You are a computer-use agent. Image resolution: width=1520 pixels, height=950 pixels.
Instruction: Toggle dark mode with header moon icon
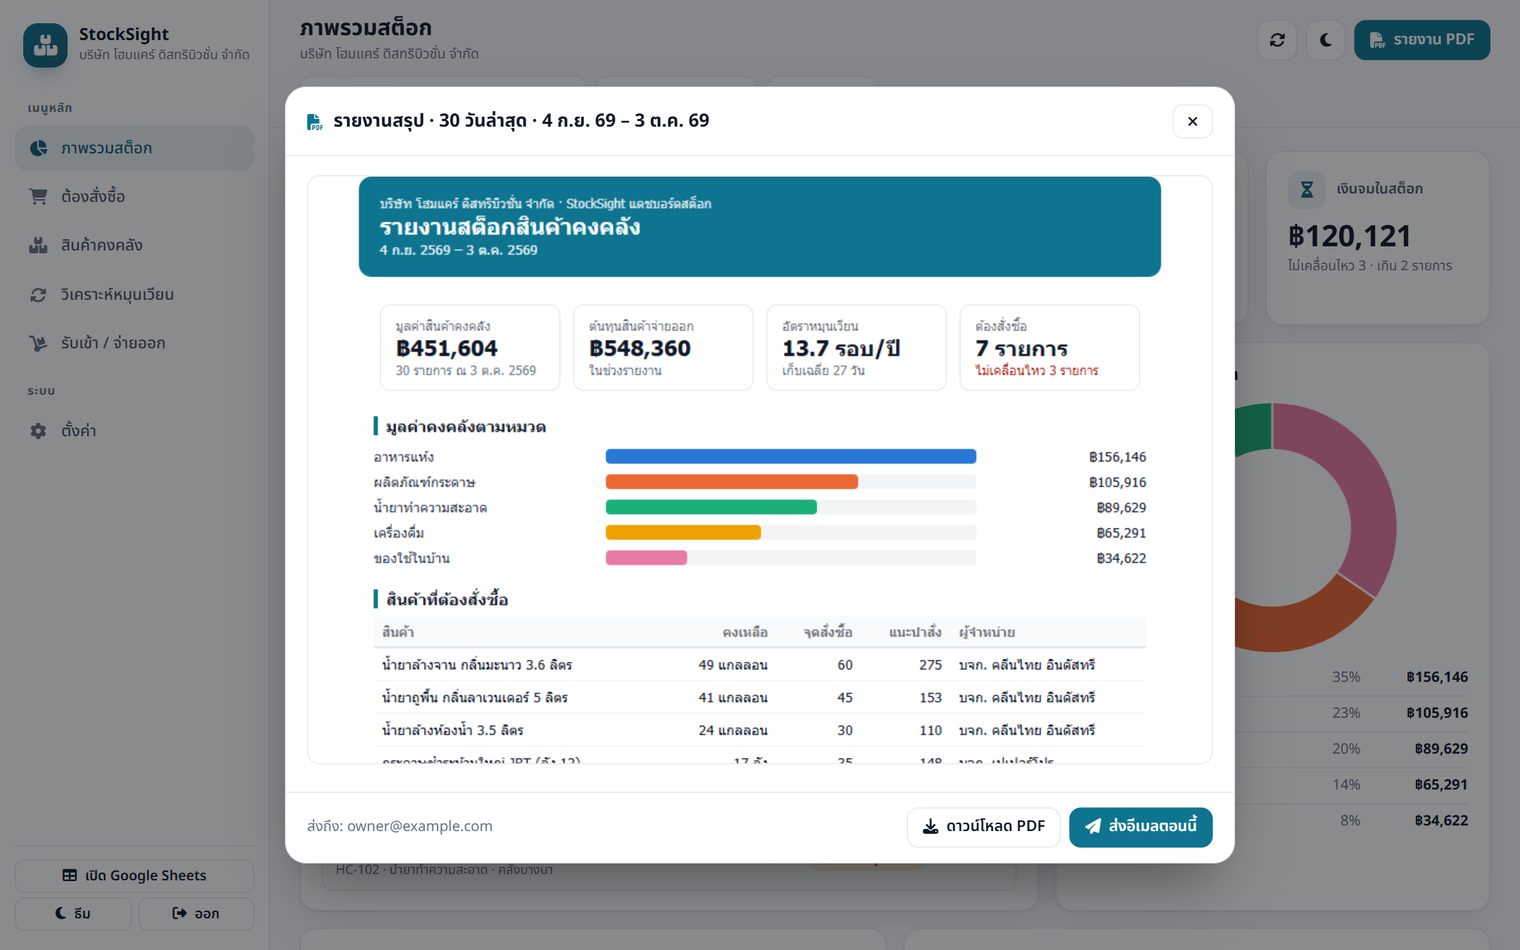tap(1326, 40)
